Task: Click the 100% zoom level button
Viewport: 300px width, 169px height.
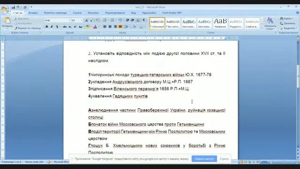Action: 264,162
